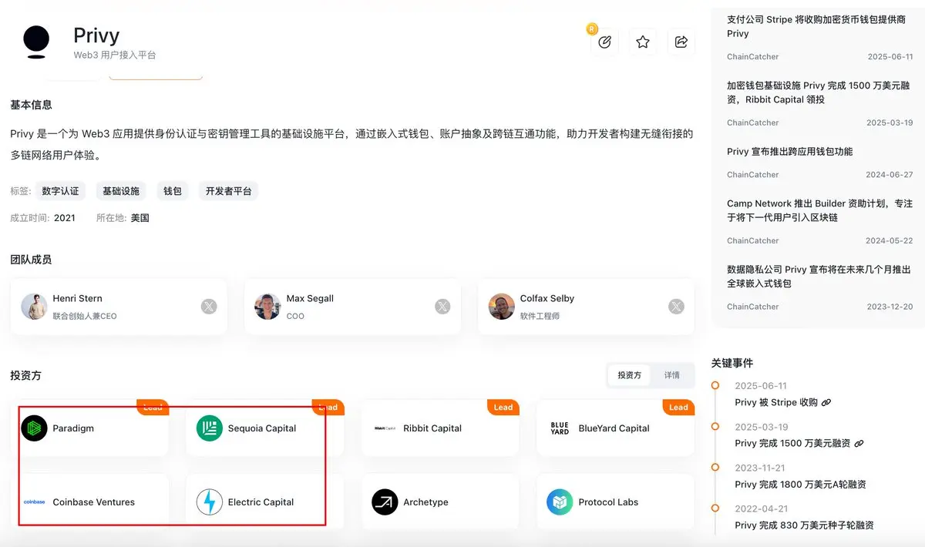
Task: Click the Protocol Labs cube logo
Action: pyautogui.click(x=560, y=502)
